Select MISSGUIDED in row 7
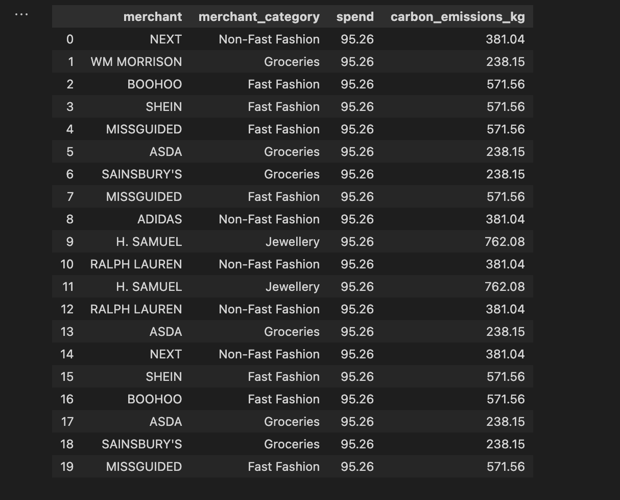 pos(144,197)
